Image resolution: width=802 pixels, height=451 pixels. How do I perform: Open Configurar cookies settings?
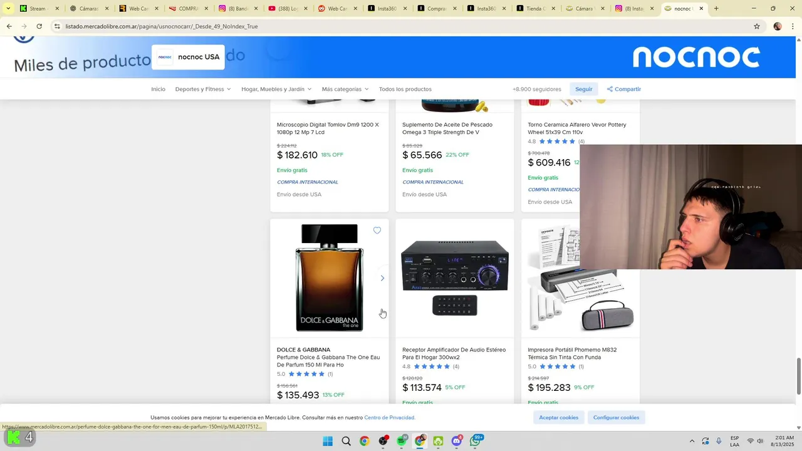point(616,417)
